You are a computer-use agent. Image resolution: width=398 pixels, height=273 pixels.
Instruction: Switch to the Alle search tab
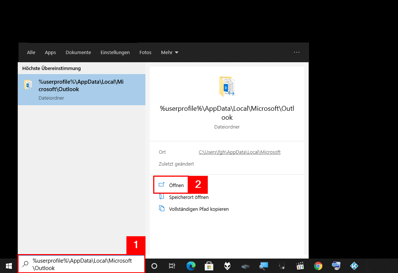[x=31, y=53]
